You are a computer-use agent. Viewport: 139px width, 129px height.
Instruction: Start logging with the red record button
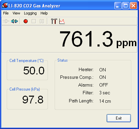click(26, 21)
